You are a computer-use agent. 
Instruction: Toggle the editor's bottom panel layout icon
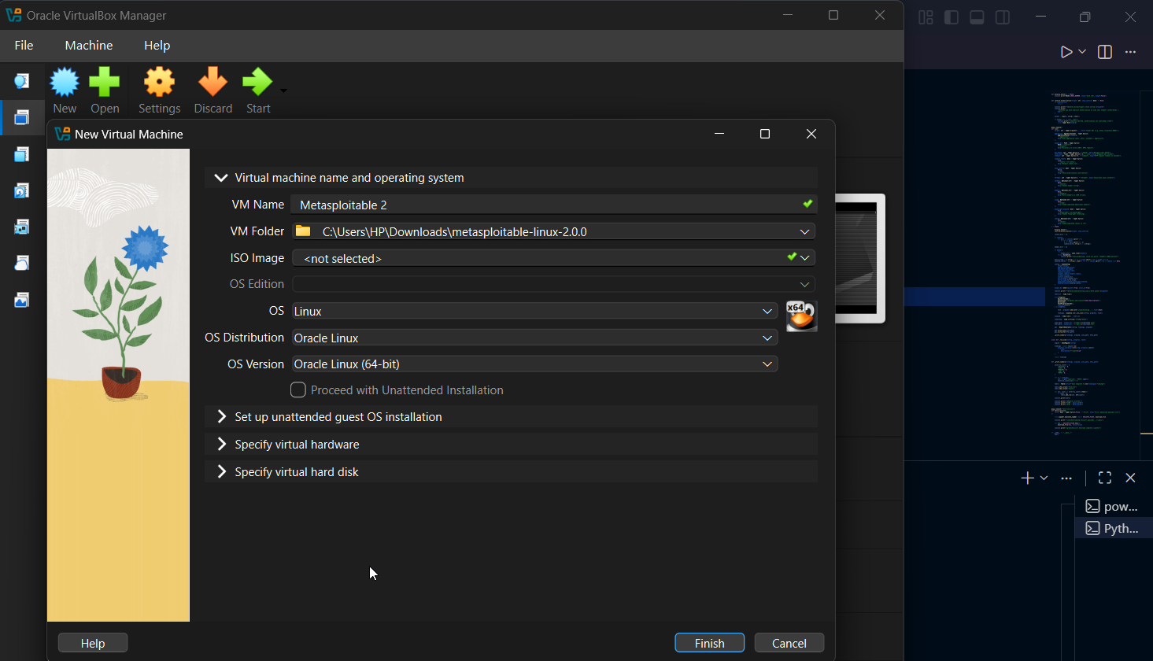[977, 17]
